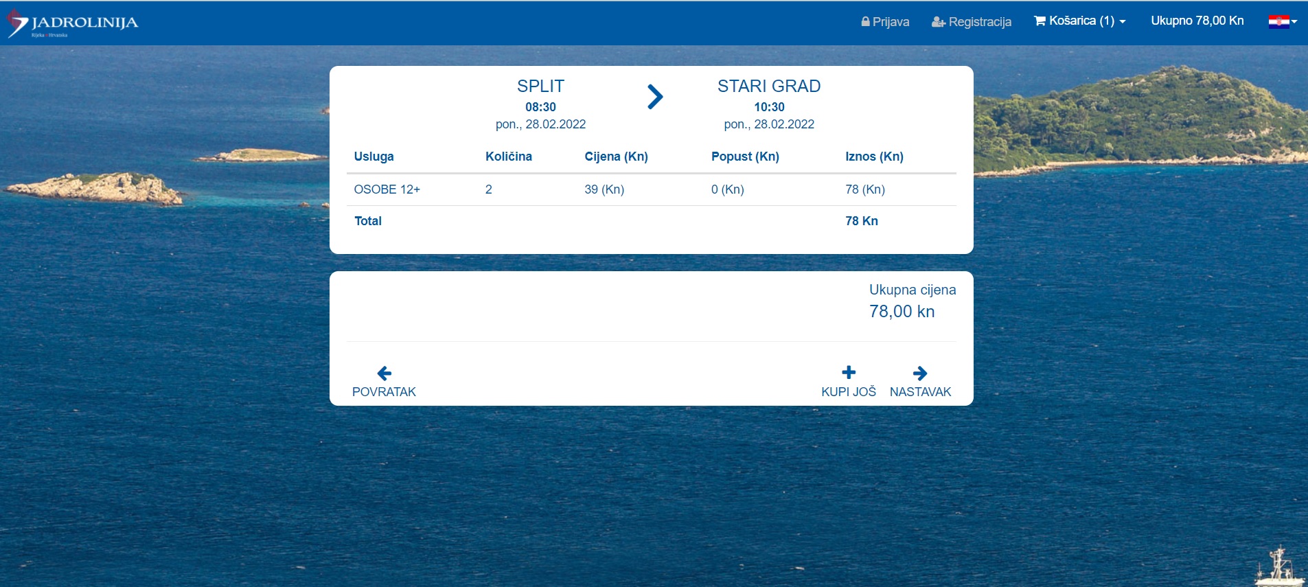Click the STARI GRAD destination heading
This screenshot has width=1308, height=587.
point(769,86)
